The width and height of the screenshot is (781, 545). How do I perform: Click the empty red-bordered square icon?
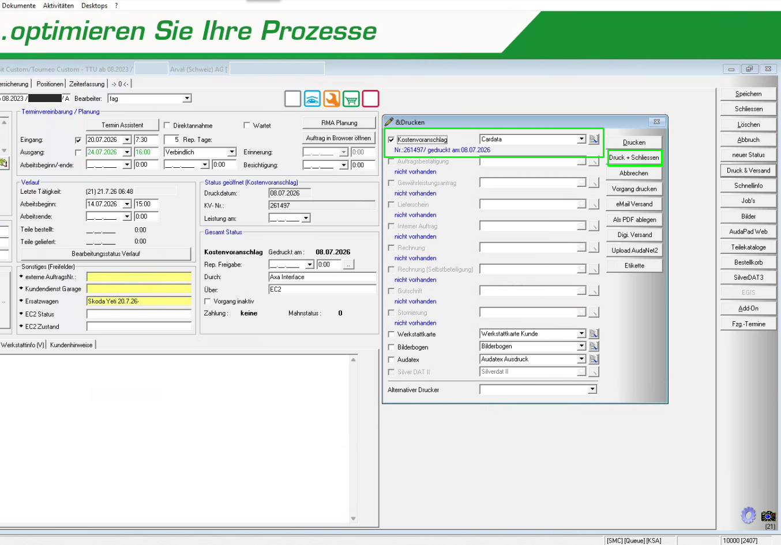(x=370, y=99)
